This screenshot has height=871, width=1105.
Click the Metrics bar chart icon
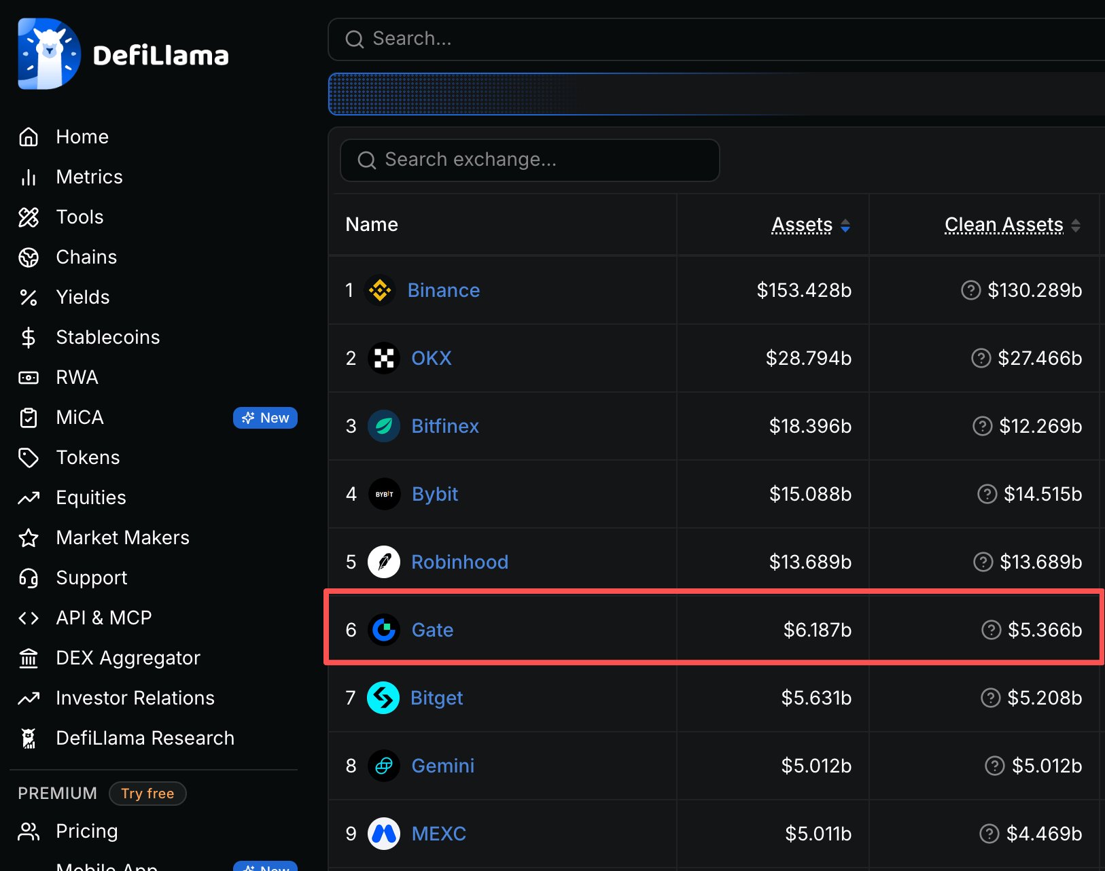pyautogui.click(x=29, y=177)
